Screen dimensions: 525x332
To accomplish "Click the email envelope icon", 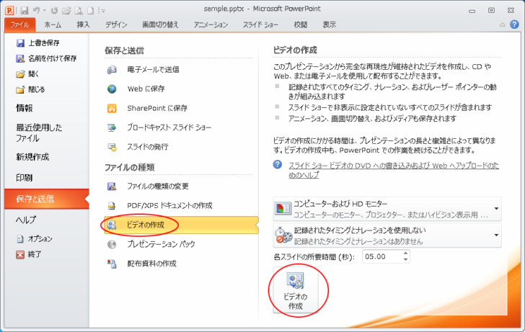I will 112,70.
